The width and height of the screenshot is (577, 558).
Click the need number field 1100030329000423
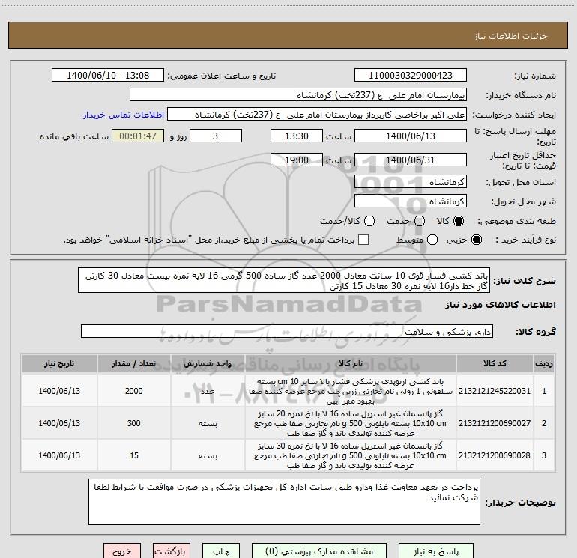[411, 76]
